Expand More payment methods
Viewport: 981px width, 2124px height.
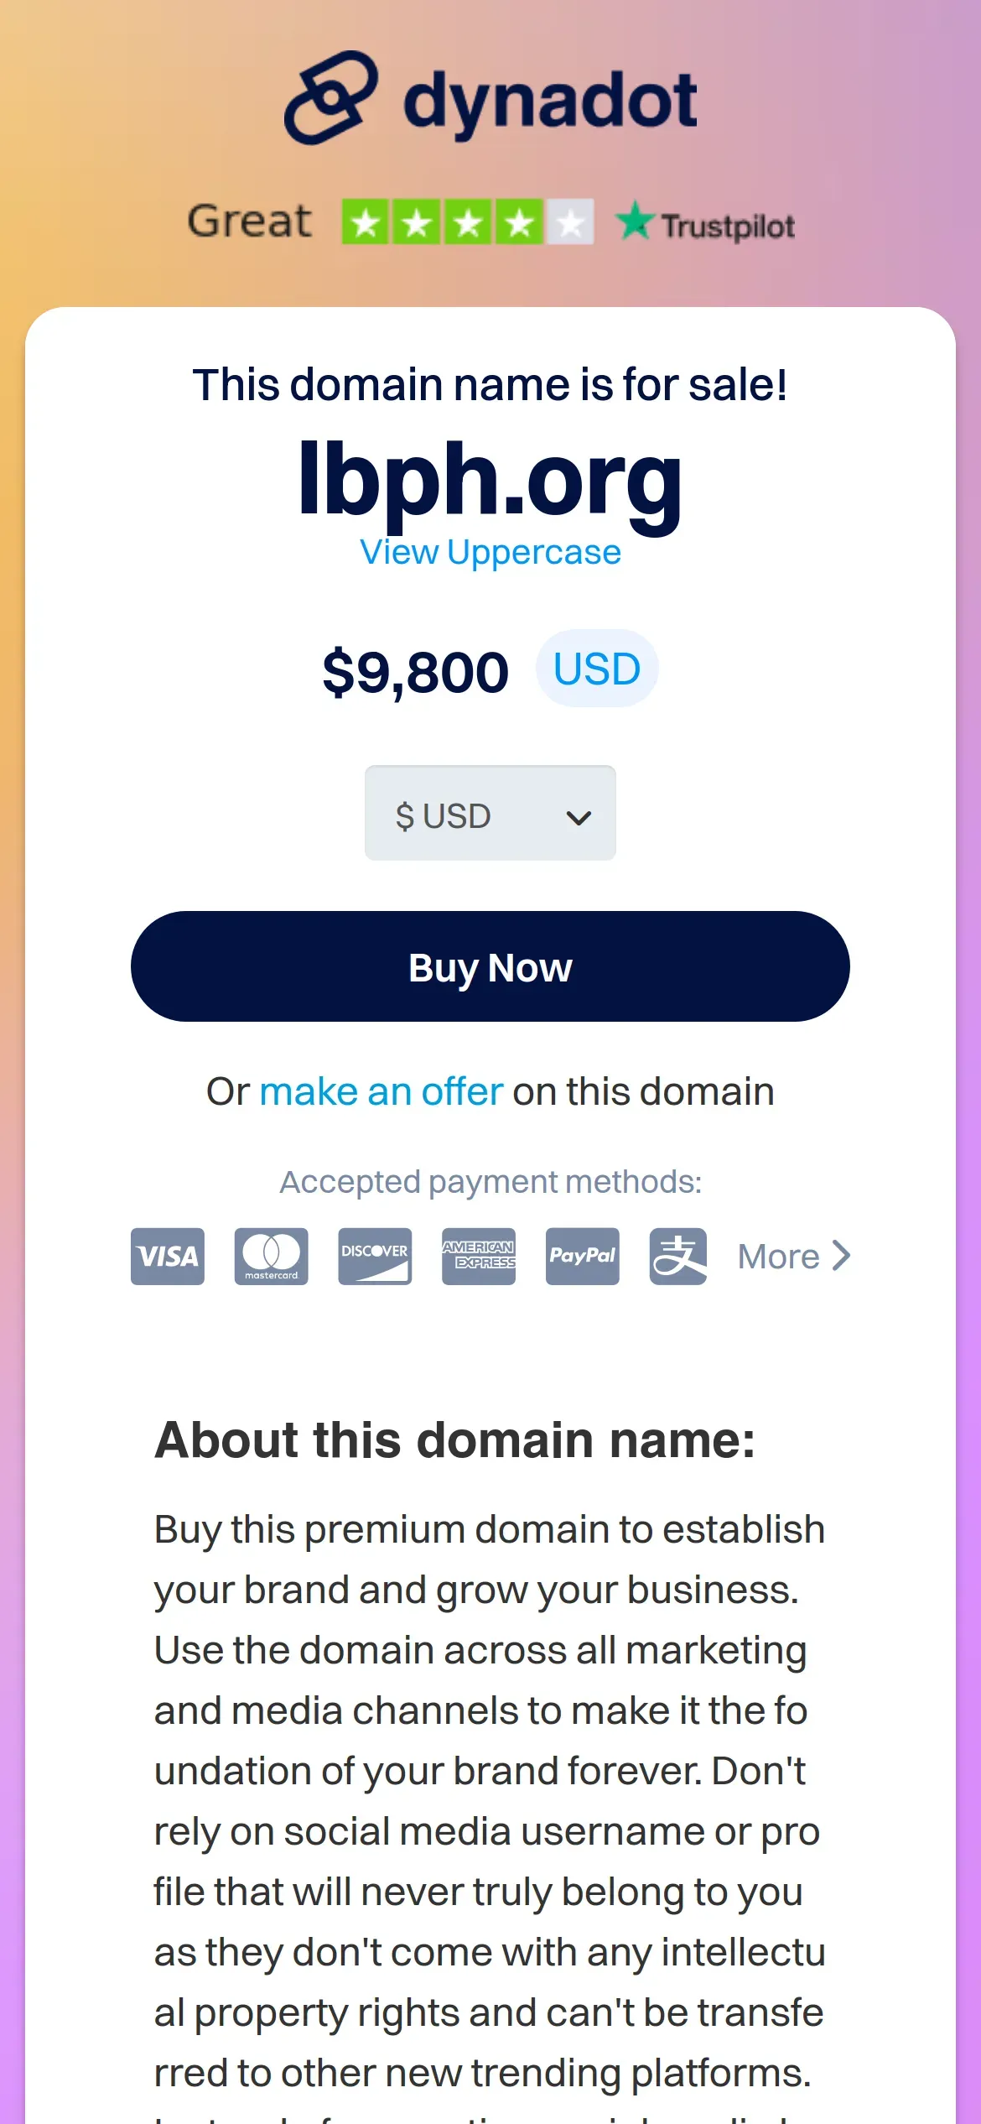(x=793, y=1256)
